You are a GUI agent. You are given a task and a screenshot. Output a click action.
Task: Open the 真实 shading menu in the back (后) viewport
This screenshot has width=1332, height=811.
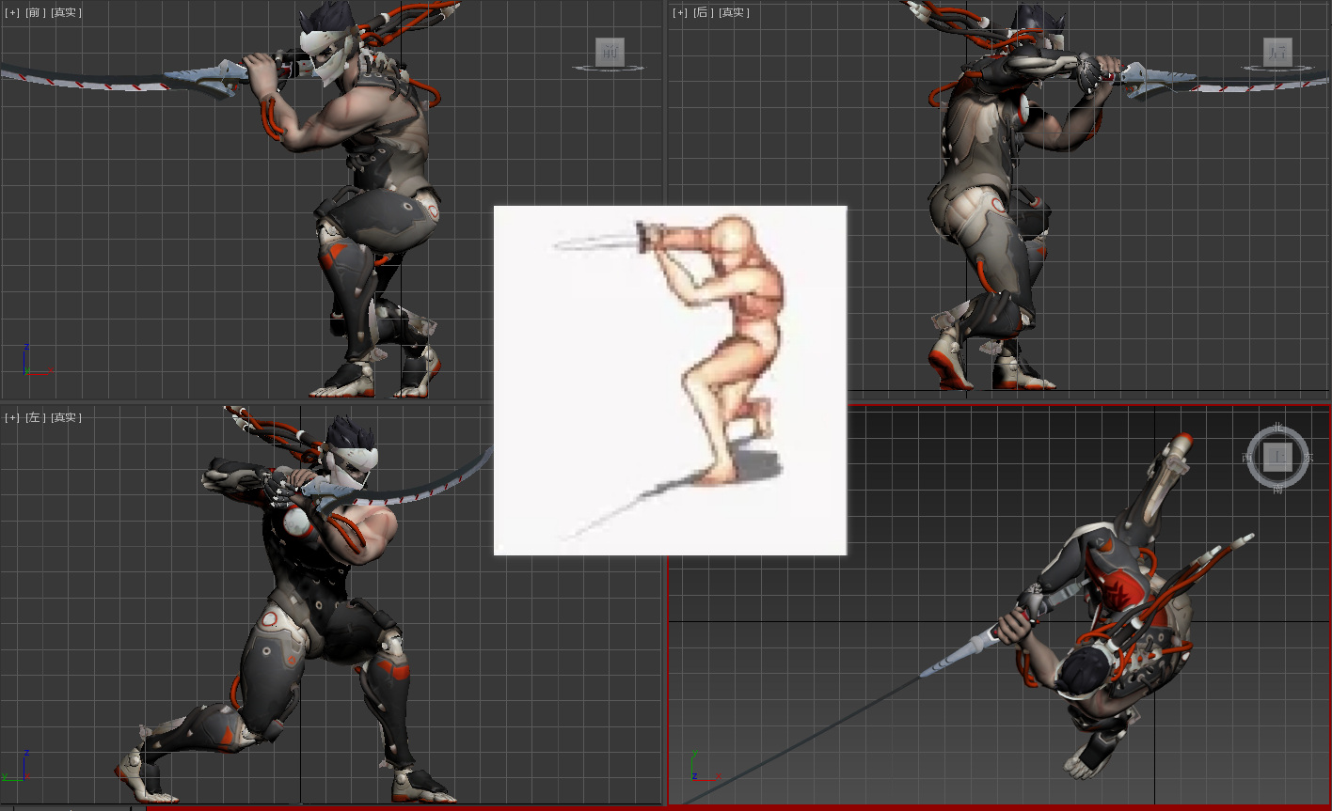734,13
